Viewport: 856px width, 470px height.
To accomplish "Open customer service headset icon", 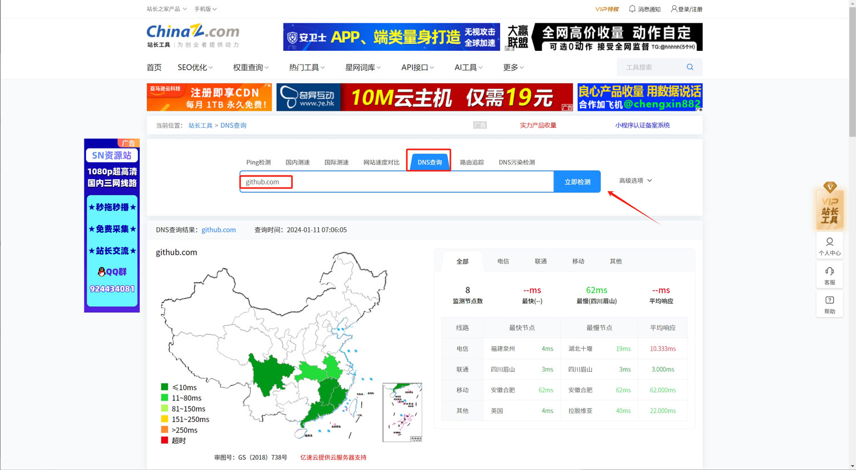I will click(830, 275).
